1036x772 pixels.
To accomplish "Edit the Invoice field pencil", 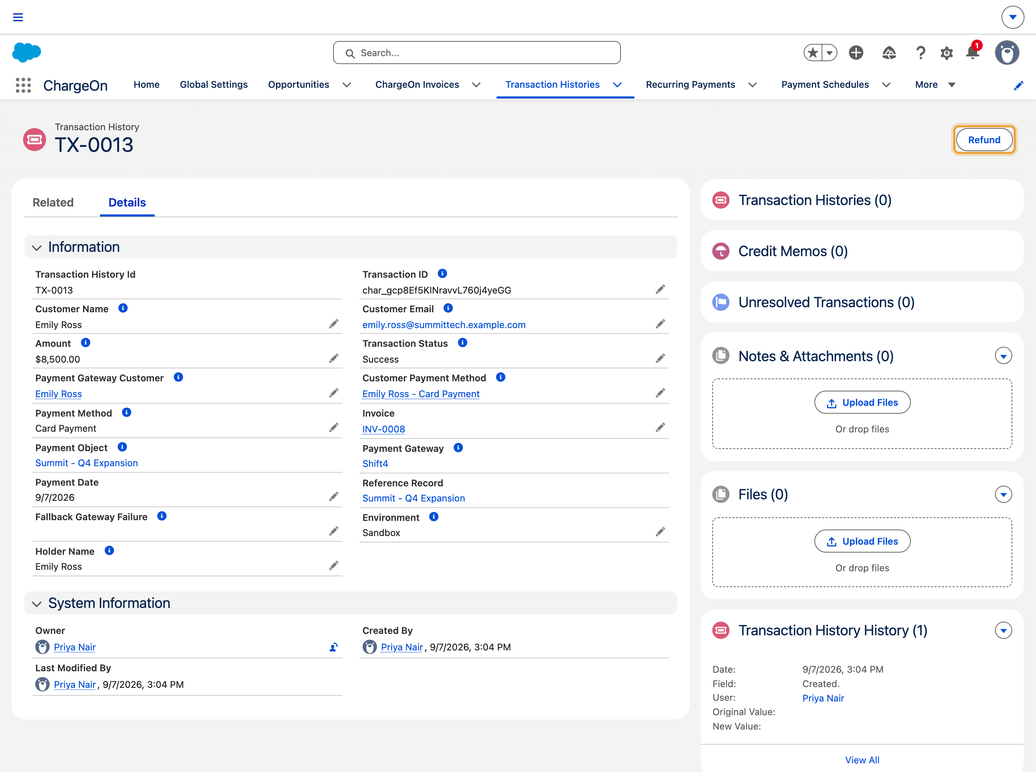I will point(660,428).
